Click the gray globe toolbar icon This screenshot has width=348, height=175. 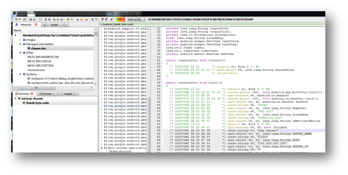pyautogui.click(x=31, y=19)
